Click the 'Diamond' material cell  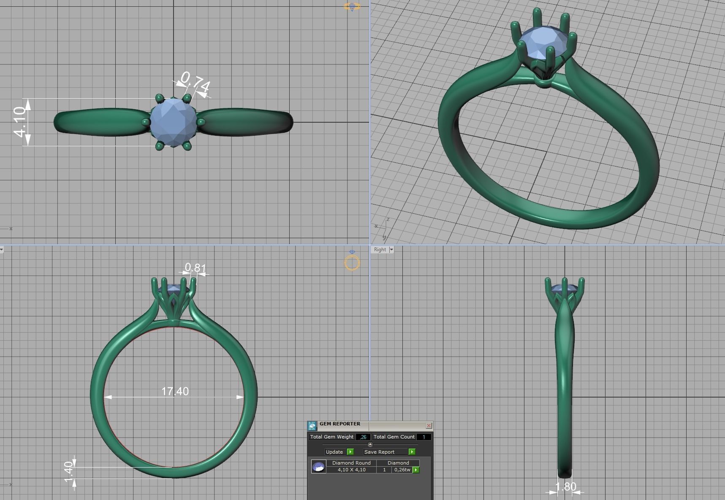coord(398,463)
